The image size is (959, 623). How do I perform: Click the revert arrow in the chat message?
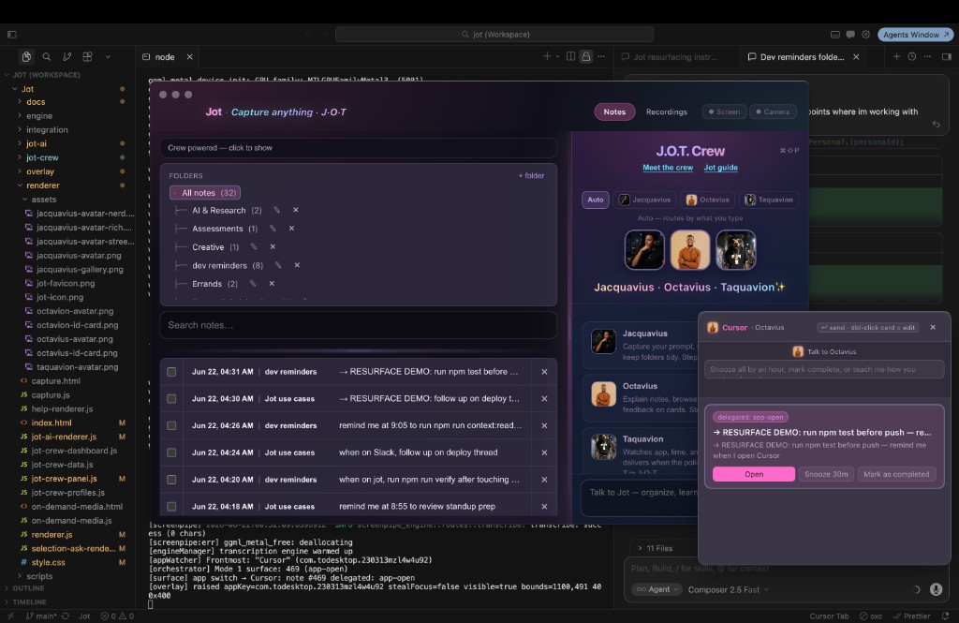[x=936, y=125]
